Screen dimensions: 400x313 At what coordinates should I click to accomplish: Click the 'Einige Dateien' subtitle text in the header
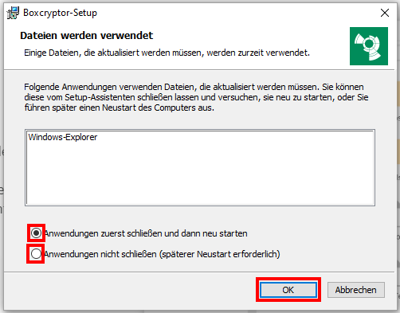click(x=167, y=53)
